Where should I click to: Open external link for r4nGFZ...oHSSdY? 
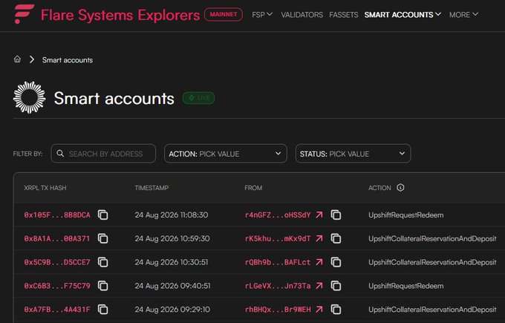[x=319, y=215]
